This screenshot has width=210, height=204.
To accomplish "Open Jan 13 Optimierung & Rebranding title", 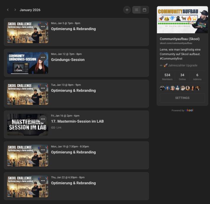I will pos(73,90).
